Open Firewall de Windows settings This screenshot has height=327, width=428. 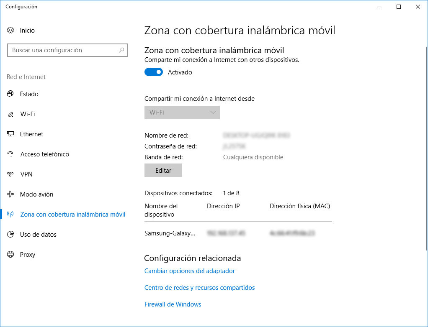pyautogui.click(x=173, y=304)
